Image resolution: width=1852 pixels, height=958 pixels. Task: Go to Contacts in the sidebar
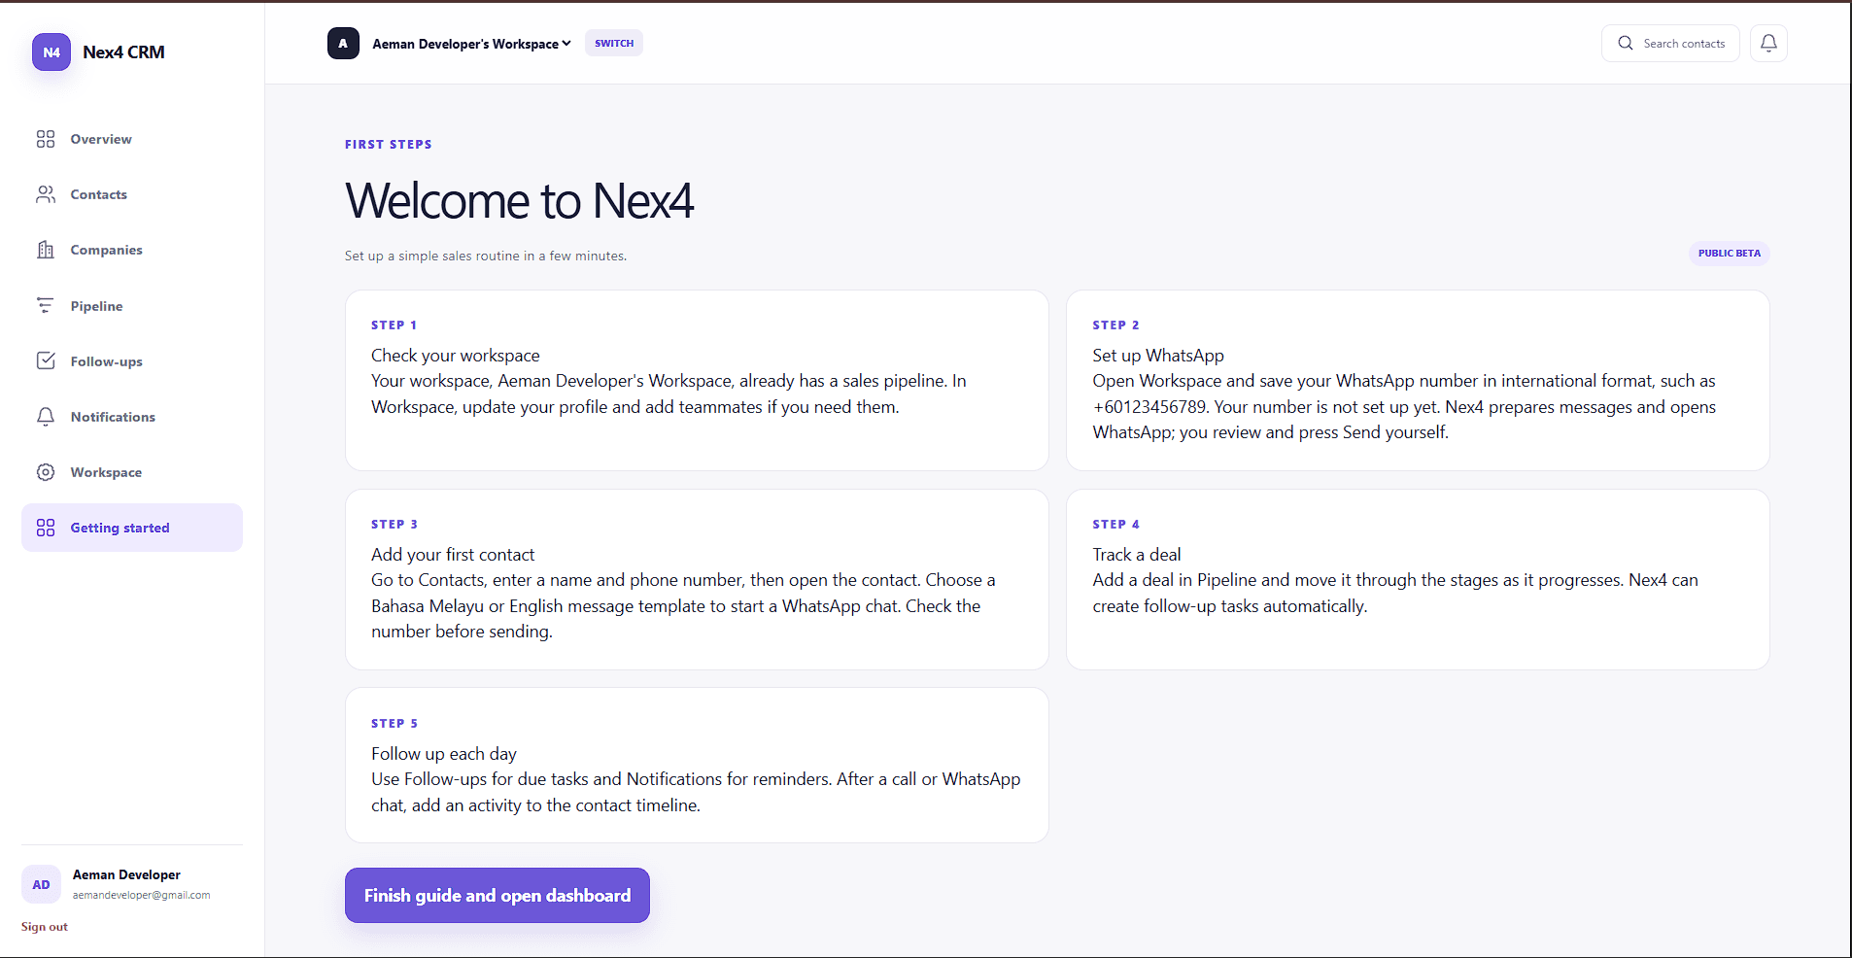(x=132, y=194)
